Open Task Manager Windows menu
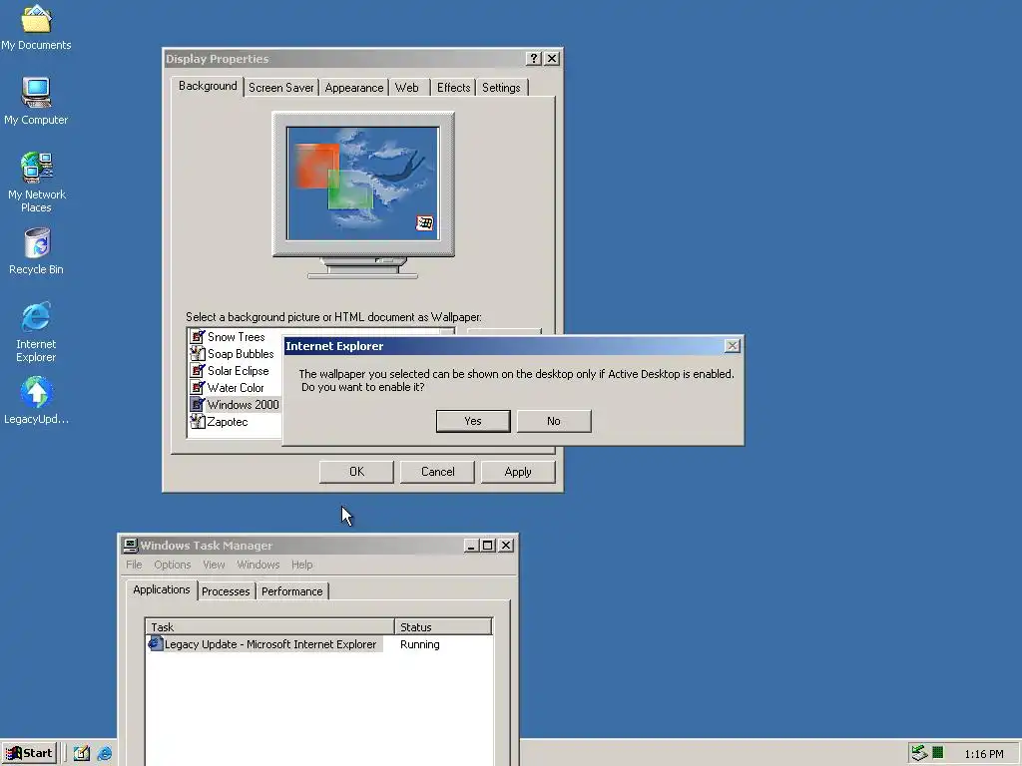This screenshot has height=766, width=1022. click(258, 565)
